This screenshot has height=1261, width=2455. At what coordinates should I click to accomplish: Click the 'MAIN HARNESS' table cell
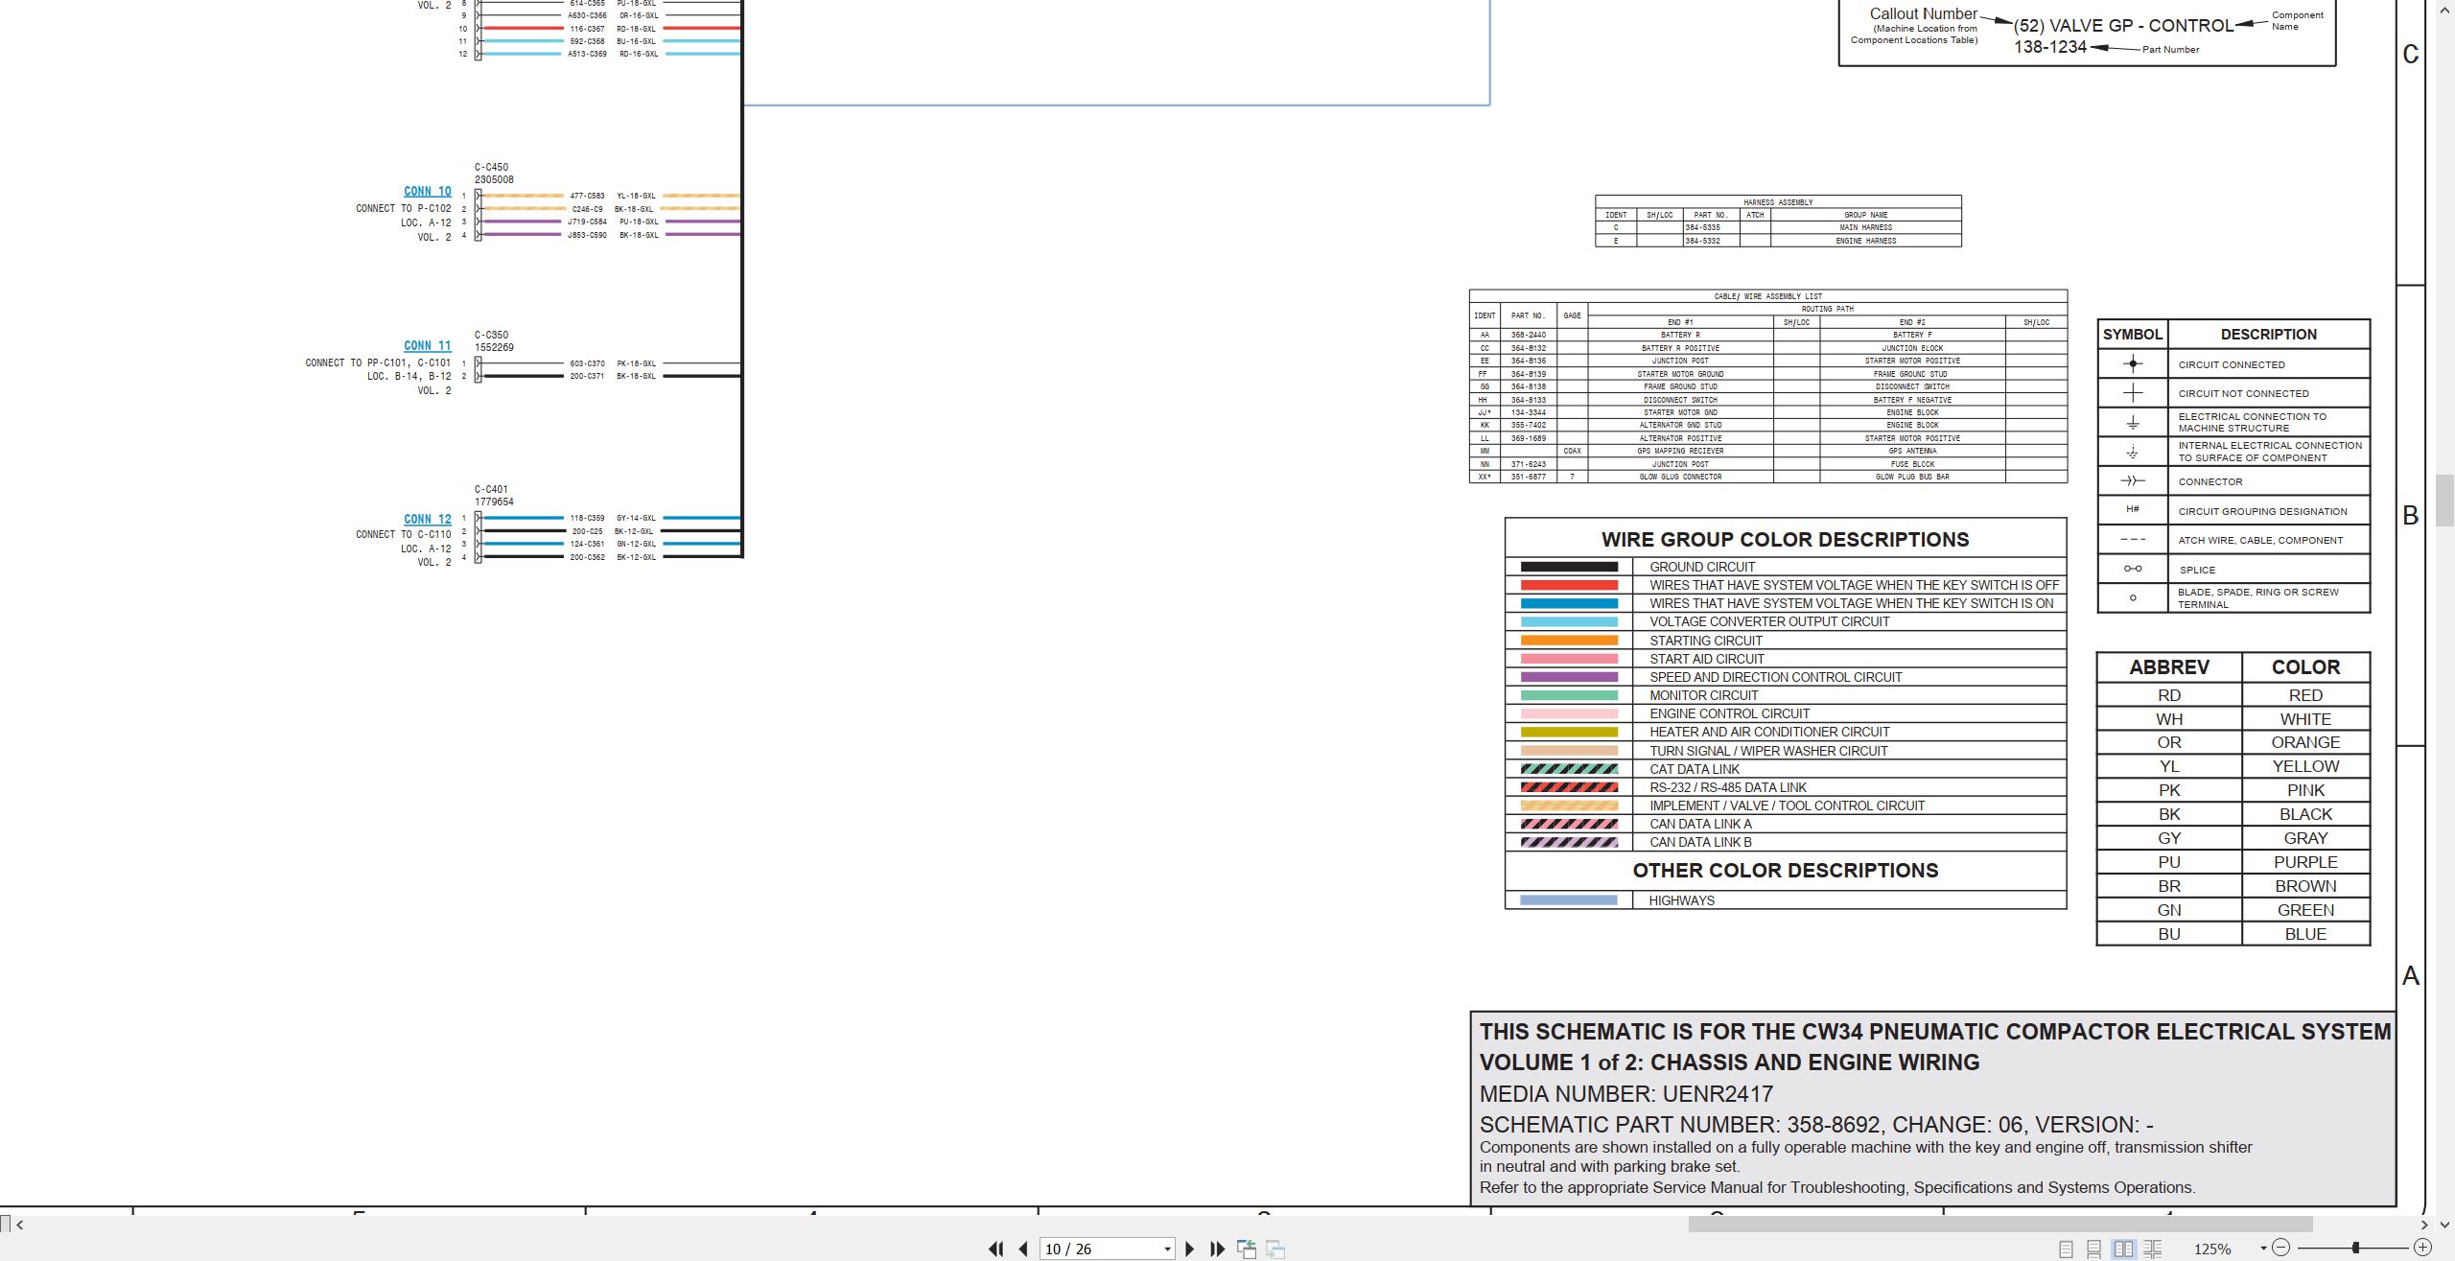(1865, 228)
